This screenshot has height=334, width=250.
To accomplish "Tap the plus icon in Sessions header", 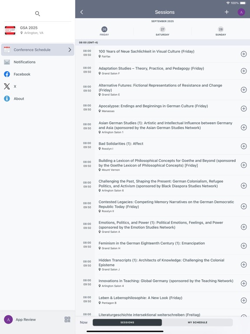I will click(227, 12).
